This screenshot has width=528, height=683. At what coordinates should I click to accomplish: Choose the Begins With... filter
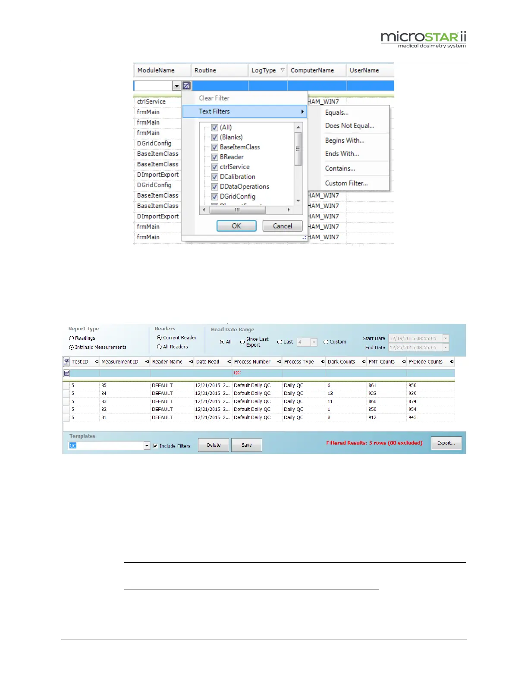pos(345,141)
